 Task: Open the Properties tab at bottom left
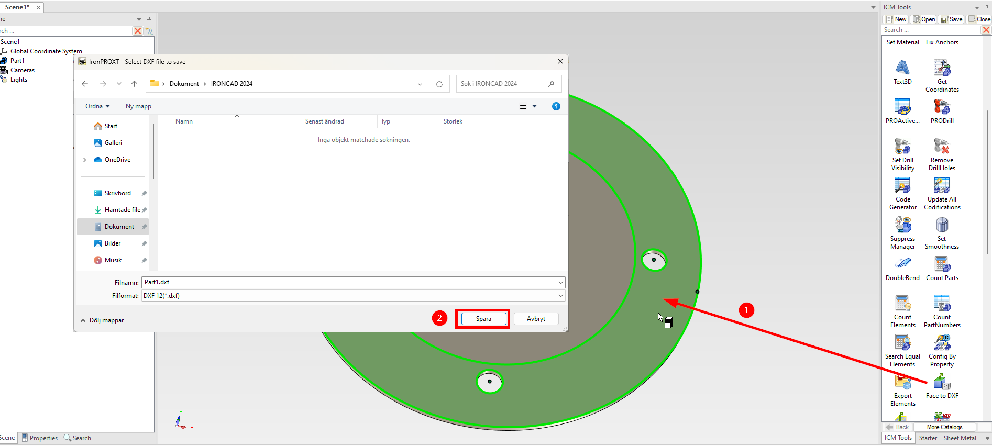40,438
